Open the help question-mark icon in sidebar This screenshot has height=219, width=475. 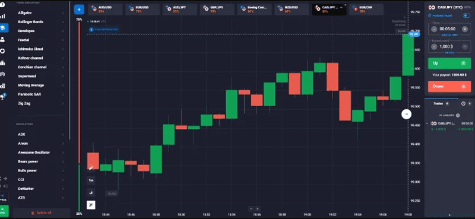[x=2, y=5]
